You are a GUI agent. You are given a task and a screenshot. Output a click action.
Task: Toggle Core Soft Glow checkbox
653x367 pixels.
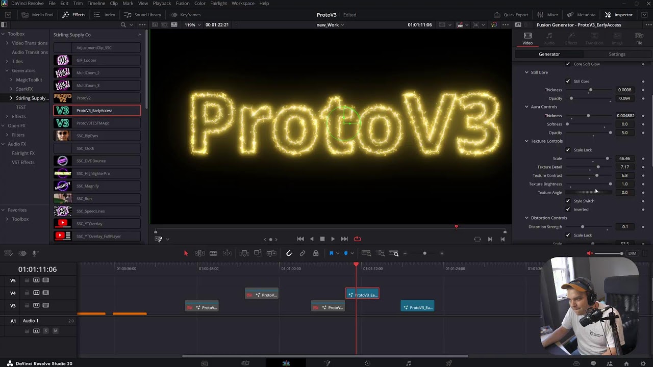coord(568,64)
